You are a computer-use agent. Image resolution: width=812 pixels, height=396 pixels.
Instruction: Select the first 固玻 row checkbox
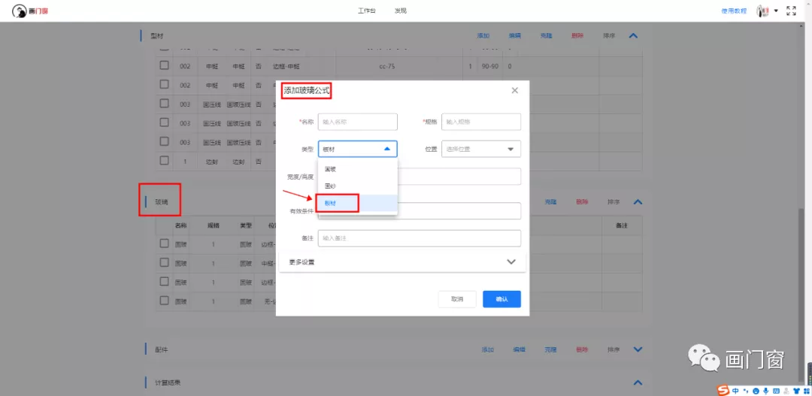point(164,243)
